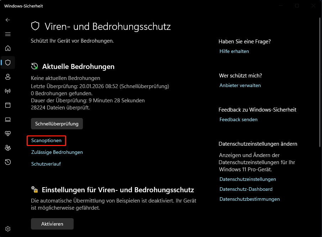Open the hamburger navigation menu
This screenshot has height=237, width=322.
8,34
